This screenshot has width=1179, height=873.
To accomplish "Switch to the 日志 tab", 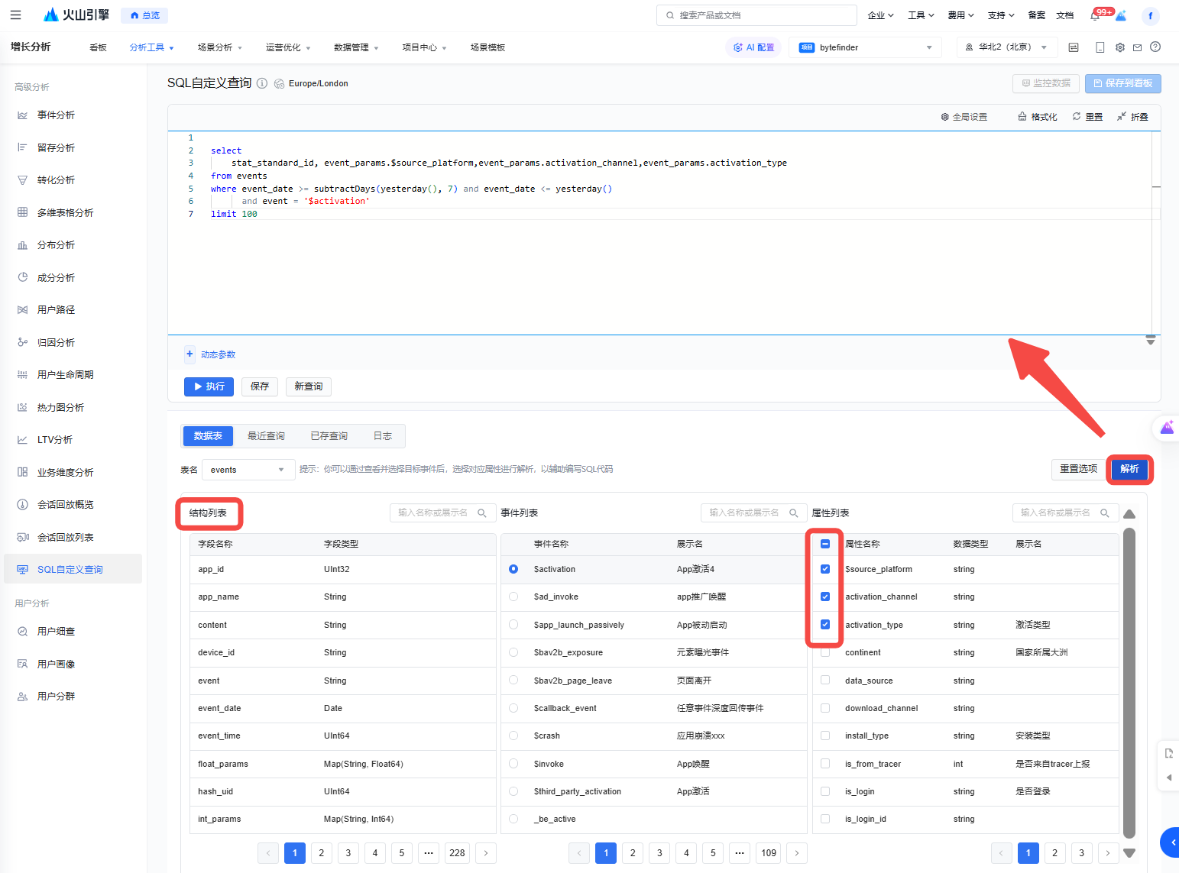I will pos(383,436).
